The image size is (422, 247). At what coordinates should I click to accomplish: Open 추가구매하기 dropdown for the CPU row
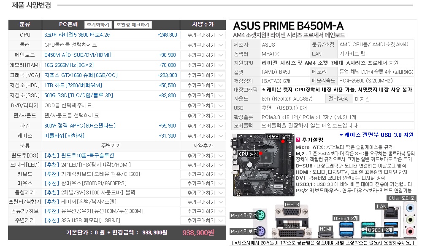pyautogui.click(x=203, y=35)
